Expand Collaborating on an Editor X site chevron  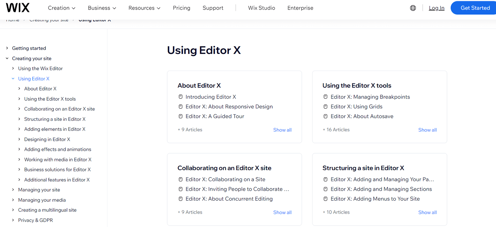pyautogui.click(x=19, y=109)
